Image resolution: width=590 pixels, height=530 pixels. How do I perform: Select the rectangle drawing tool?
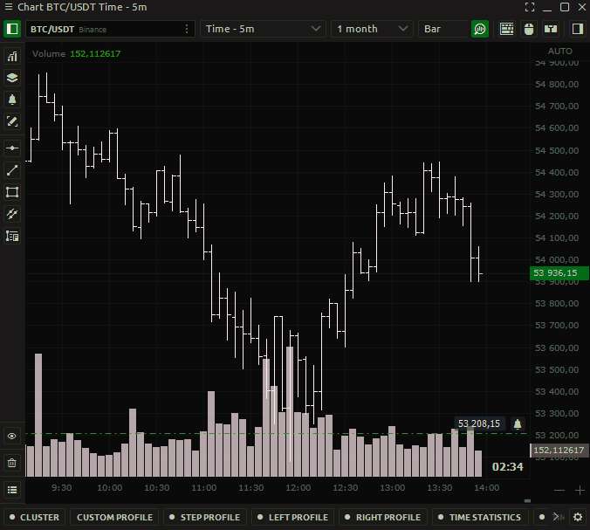(12, 192)
